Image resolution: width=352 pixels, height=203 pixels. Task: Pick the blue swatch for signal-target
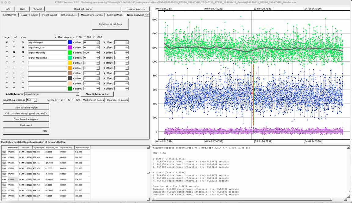tap(70, 42)
